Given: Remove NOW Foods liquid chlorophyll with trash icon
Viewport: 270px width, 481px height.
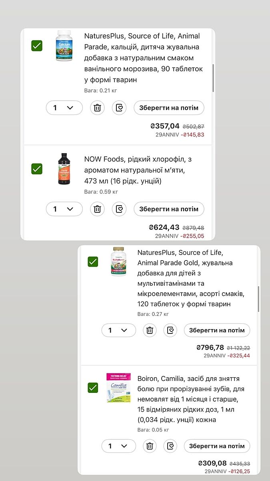Looking at the screenshot, I should tap(97, 209).
